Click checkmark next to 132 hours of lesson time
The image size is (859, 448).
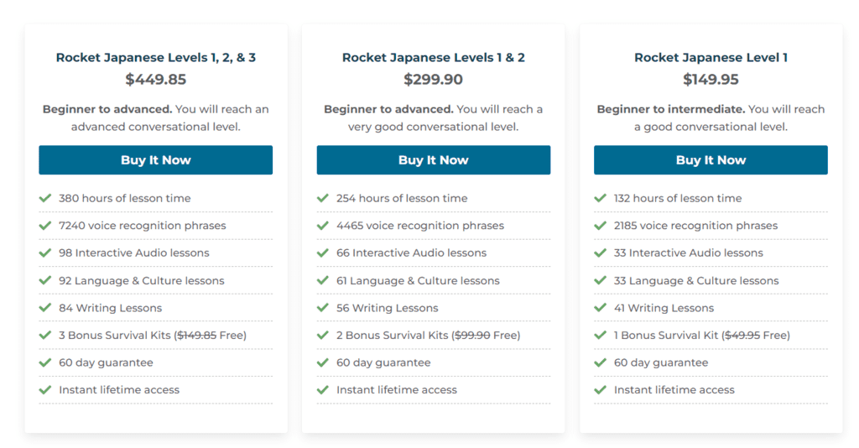point(601,198)
